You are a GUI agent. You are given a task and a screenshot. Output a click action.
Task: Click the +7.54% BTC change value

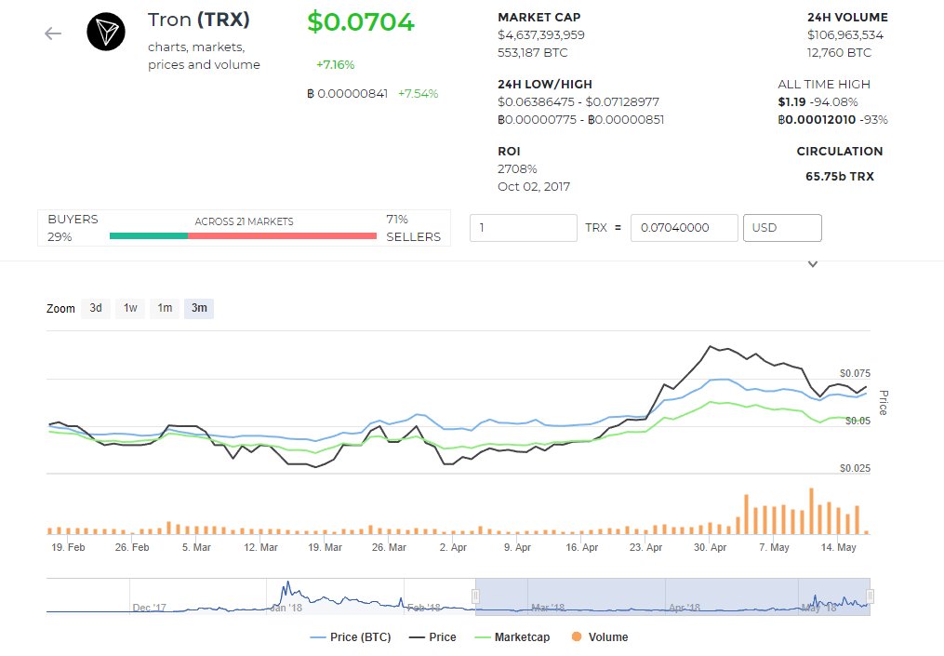coord(418,93)
